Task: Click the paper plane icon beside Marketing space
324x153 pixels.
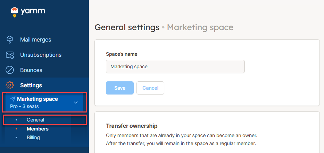Action: (13, 99)
